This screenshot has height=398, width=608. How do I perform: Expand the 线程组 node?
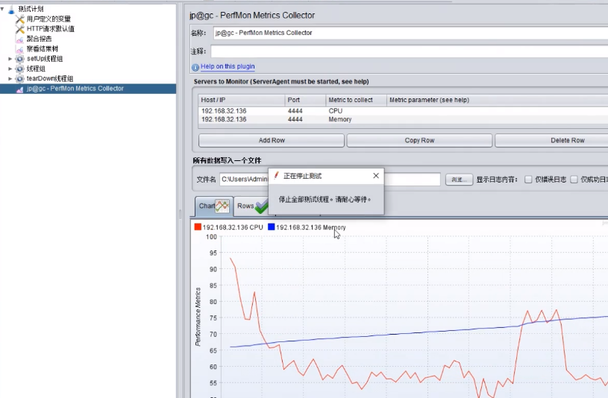pos(10,69)
